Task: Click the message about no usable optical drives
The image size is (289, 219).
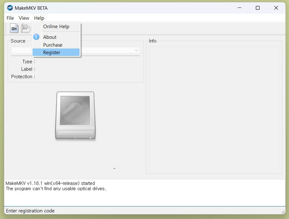Action: (56, 189)
